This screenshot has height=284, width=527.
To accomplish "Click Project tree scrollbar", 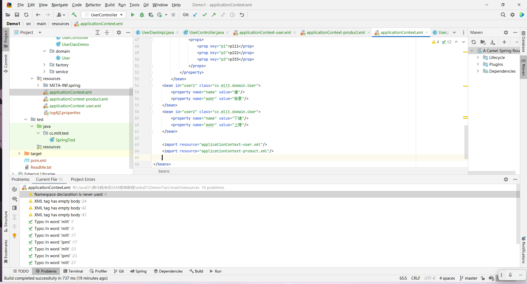I will coord(131,128).
